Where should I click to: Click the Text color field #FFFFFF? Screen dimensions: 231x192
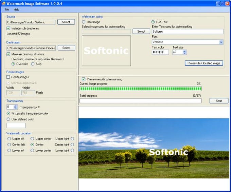pyautogui.click(x=160, y=52)
